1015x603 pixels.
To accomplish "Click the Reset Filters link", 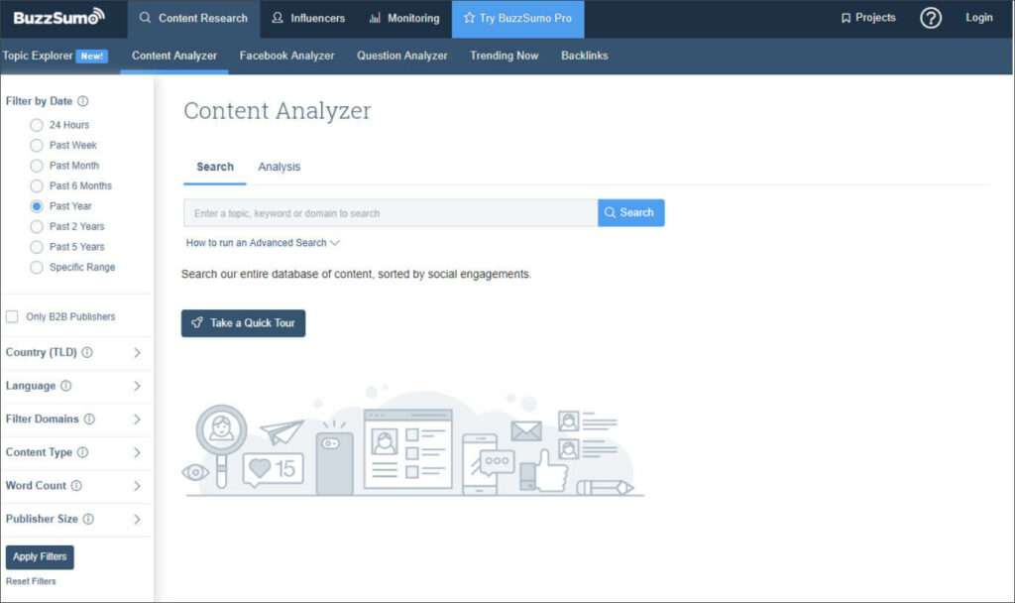I will 31,581.
